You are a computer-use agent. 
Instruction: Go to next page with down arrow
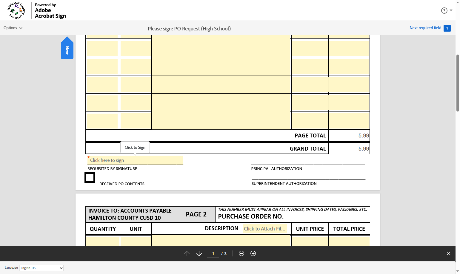coord(199,253)
